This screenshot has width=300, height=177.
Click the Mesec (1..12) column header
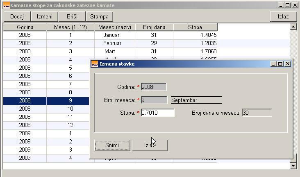70,27
